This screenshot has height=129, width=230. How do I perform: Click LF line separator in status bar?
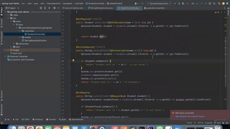click(195, 123)
